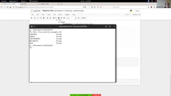
Task: Click the CONTROL group line in terminal
Action: 46,34
